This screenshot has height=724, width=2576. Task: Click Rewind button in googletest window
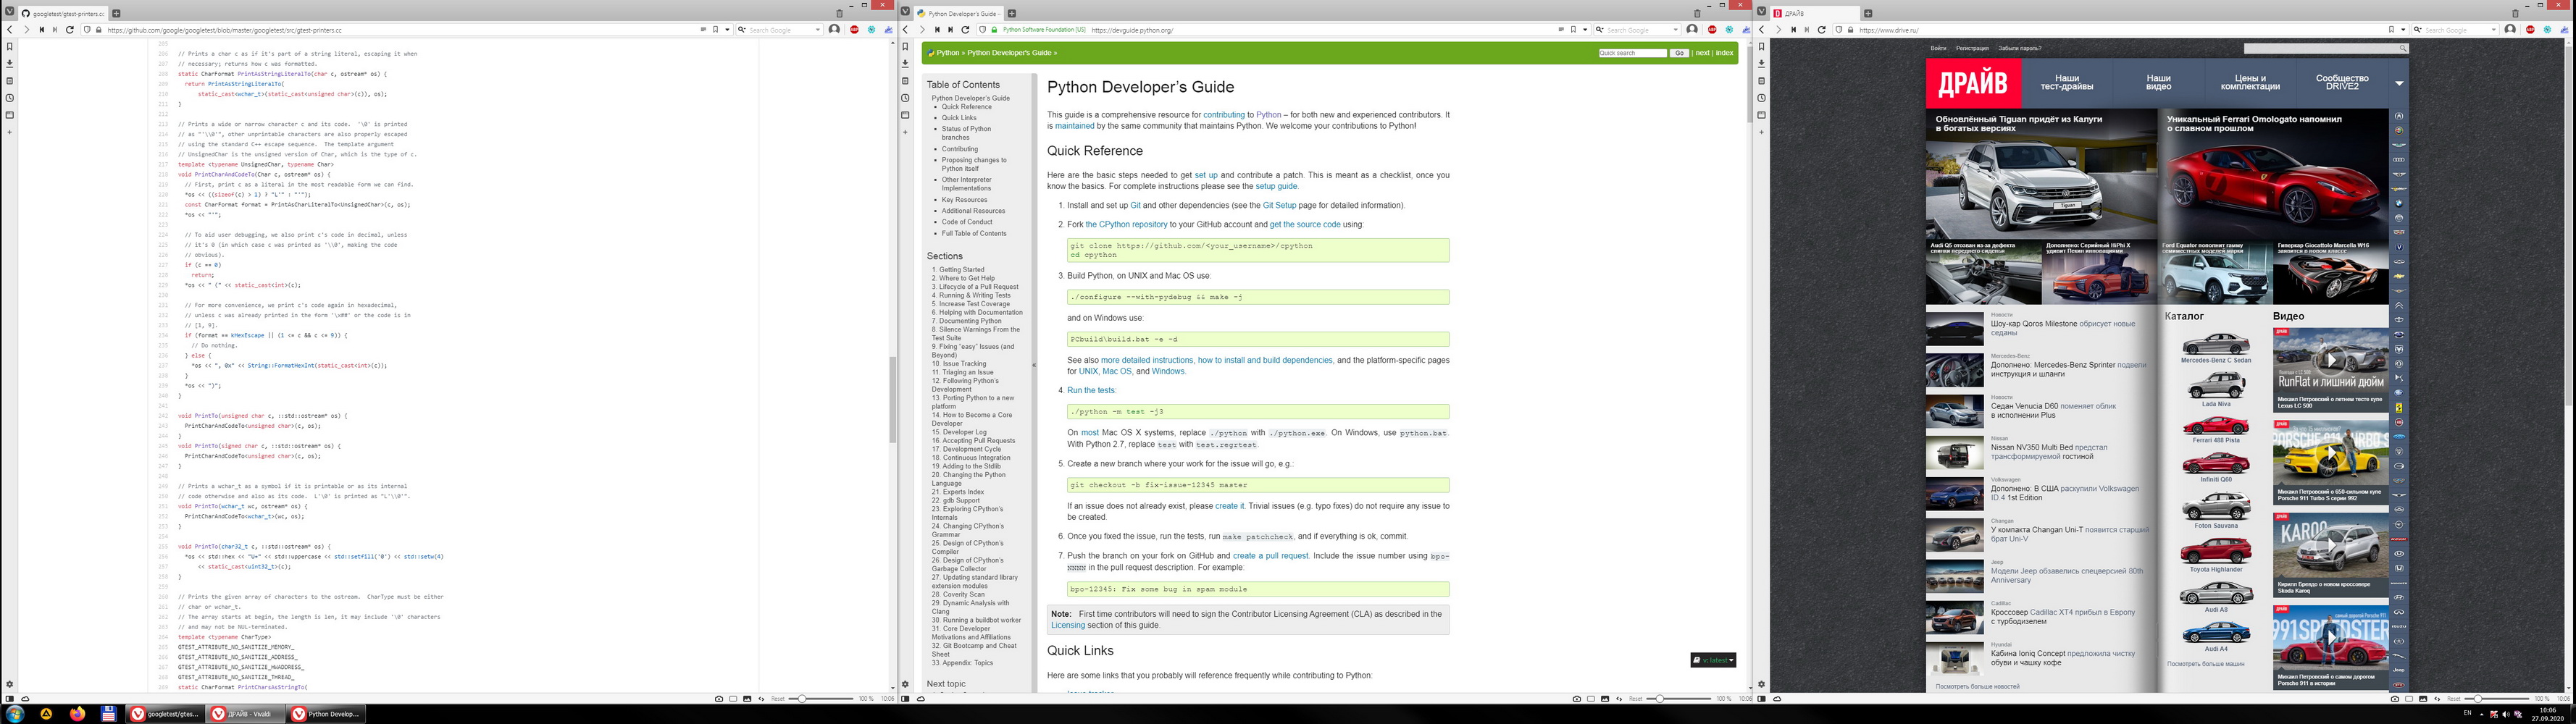42,30
